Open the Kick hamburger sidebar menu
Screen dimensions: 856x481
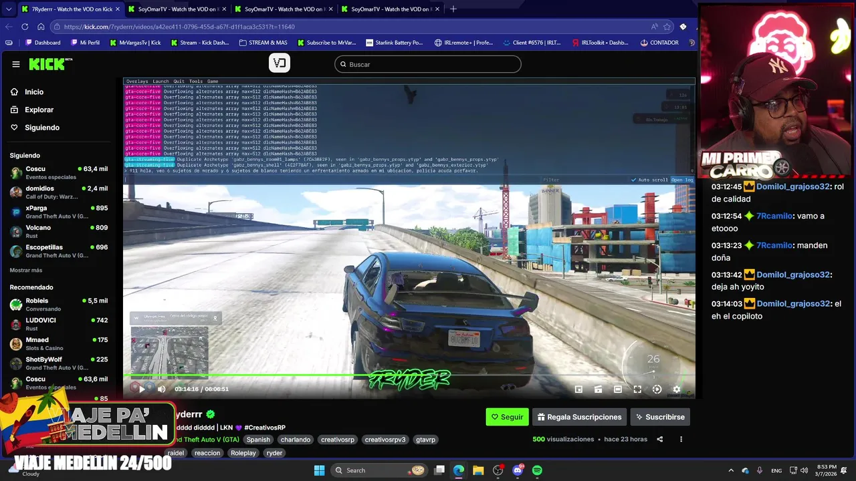pyautogui.click(x=16, y=64)
